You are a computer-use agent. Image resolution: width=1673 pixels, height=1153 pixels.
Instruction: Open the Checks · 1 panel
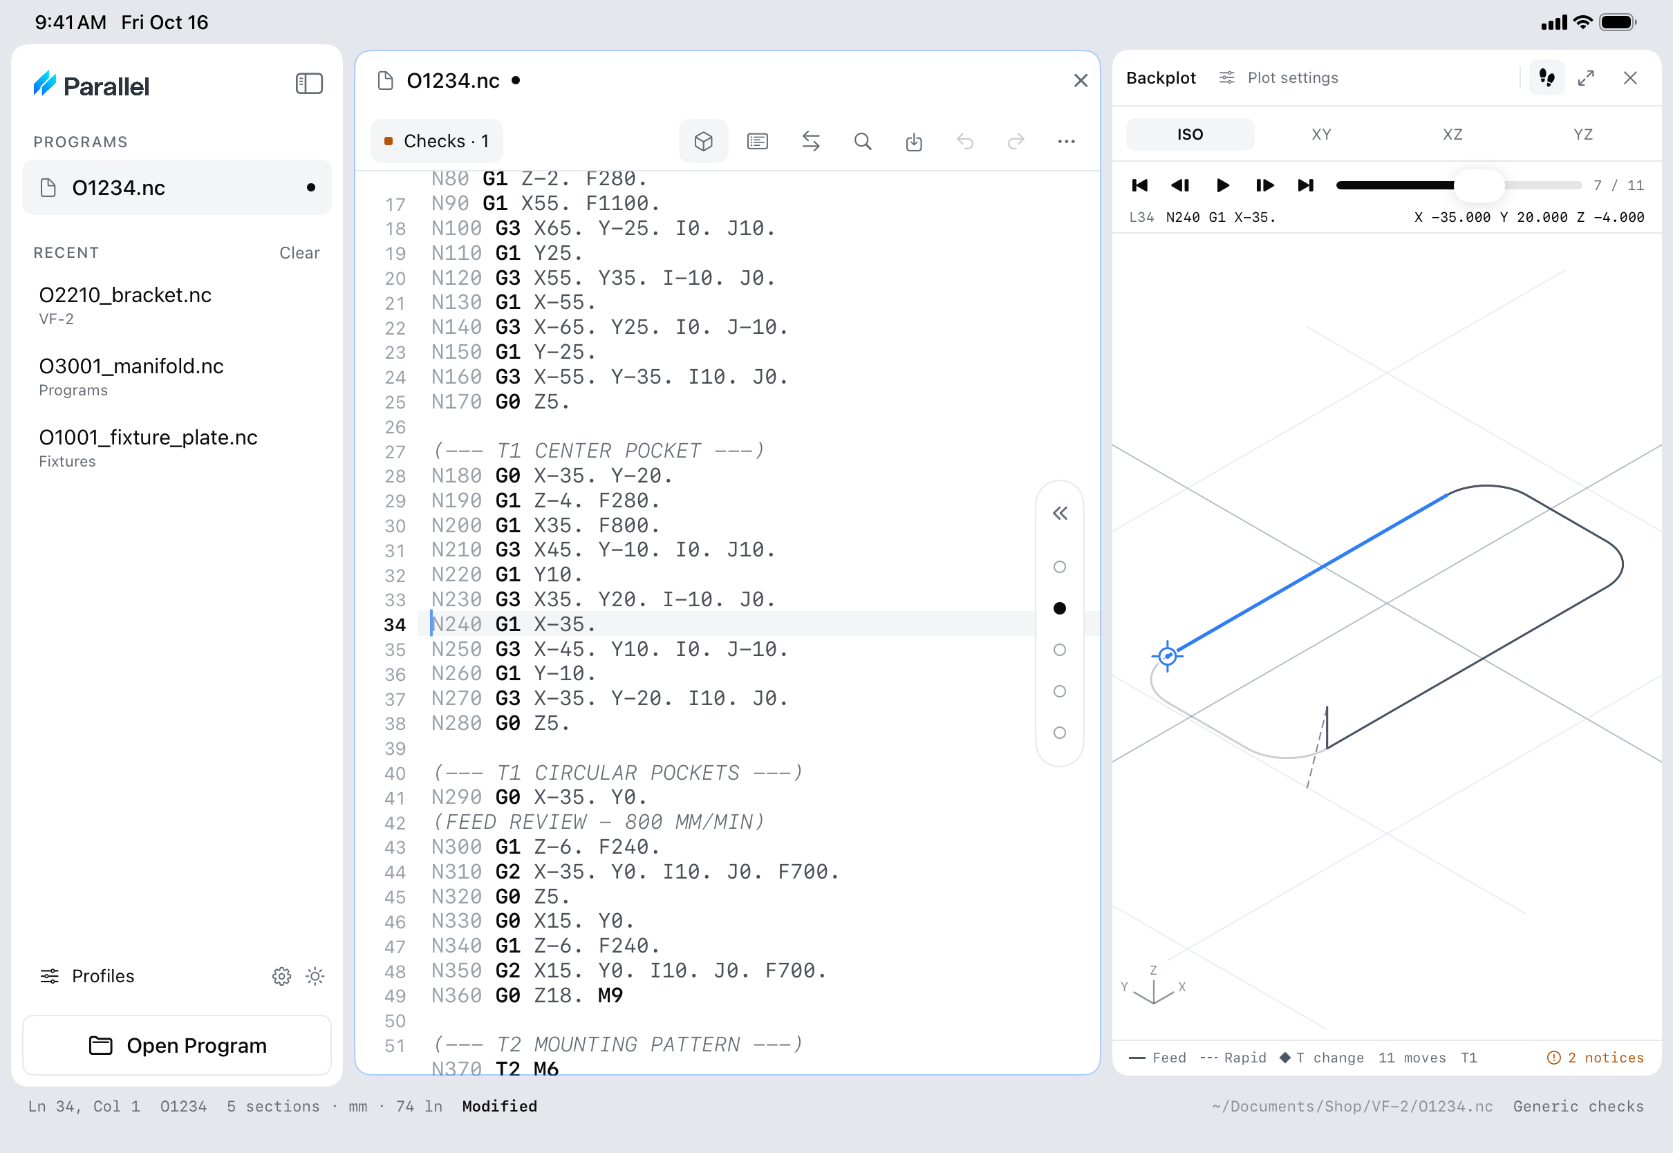[x=436, y=141]
